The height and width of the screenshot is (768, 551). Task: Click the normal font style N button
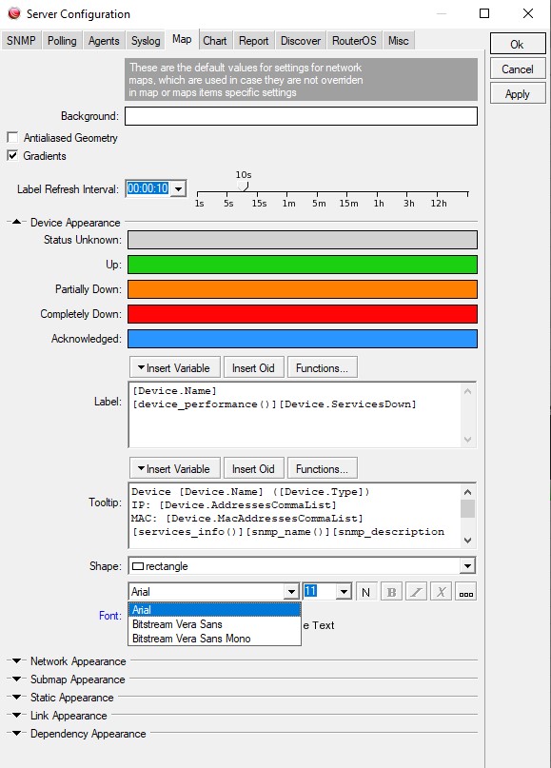click(365, 592)
